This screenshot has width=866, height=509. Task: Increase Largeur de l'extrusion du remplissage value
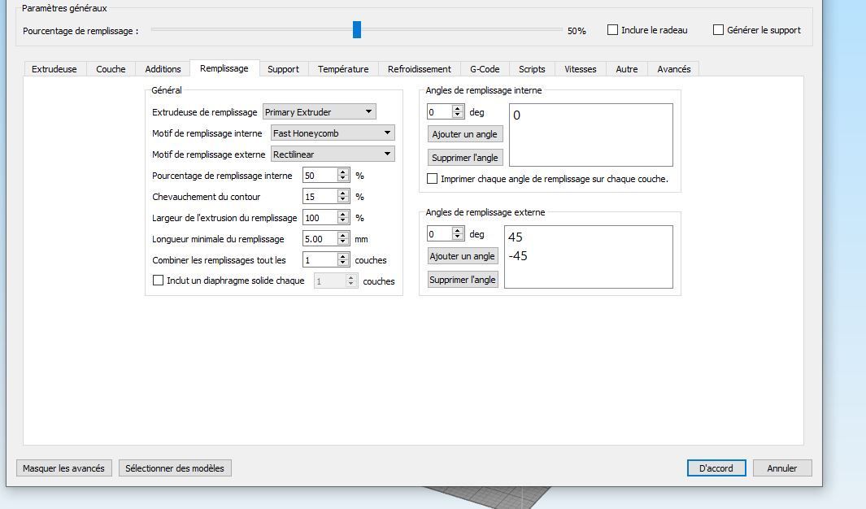coord(343,215)
